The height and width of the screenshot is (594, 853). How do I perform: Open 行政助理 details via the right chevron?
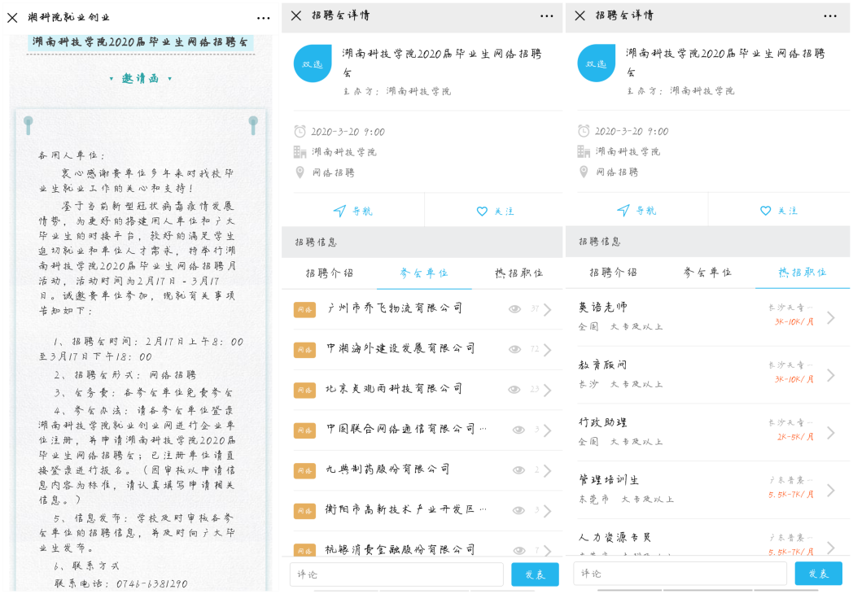coord(830,433)
